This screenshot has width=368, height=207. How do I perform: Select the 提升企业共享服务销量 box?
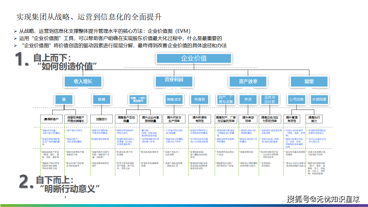pyautogui.click(x=151, y=119)
